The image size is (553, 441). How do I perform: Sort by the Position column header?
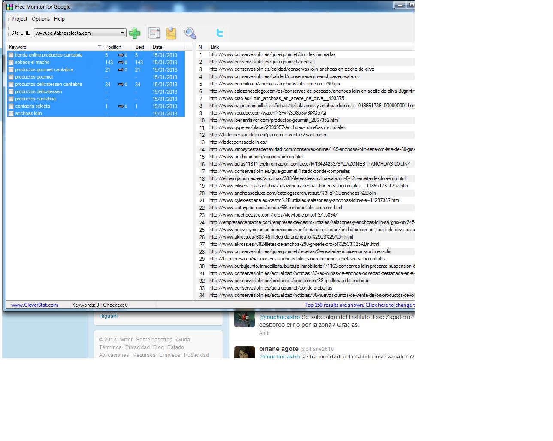(118, 47)
